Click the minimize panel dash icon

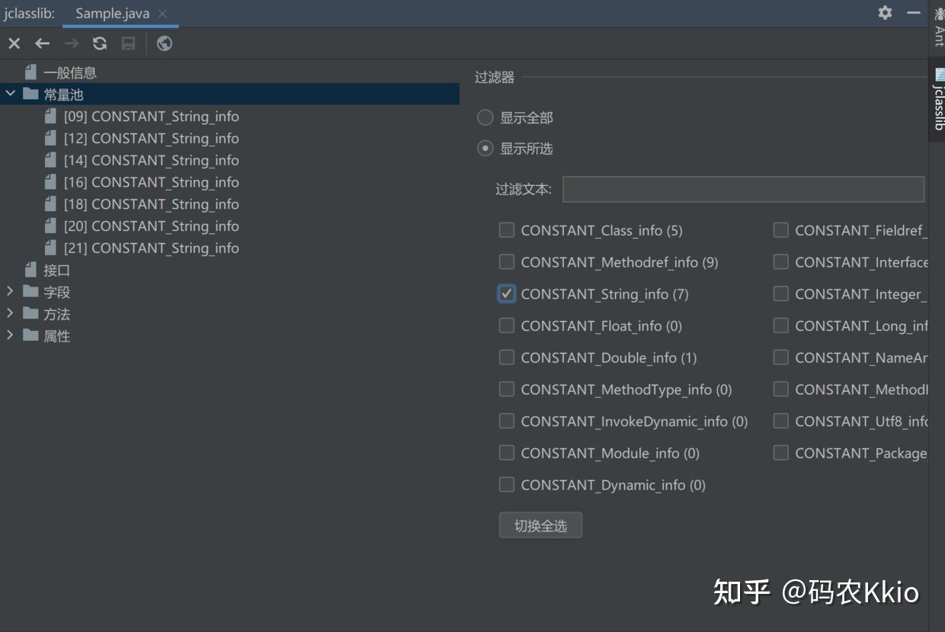click(913, 13)
